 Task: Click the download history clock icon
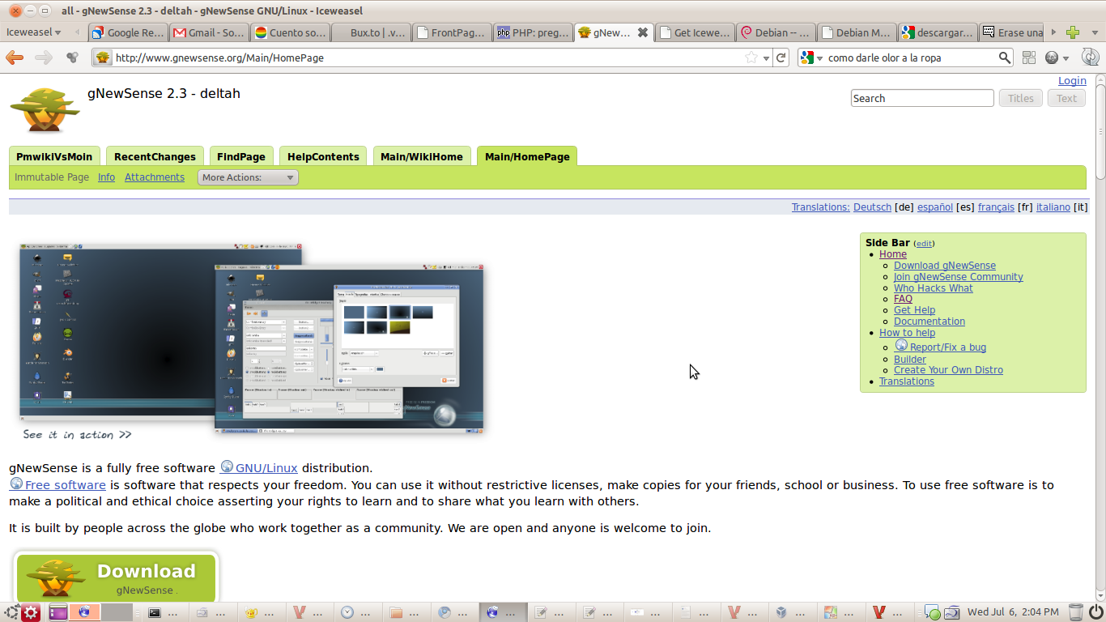tap(1090, 58)
